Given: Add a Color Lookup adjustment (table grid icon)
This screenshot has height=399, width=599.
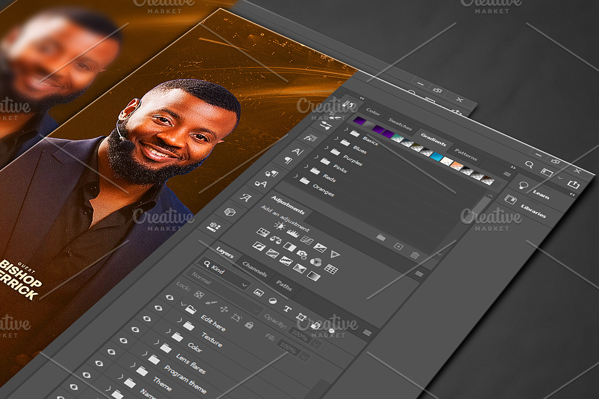Looking at the screenshot, I should (331, 269).
